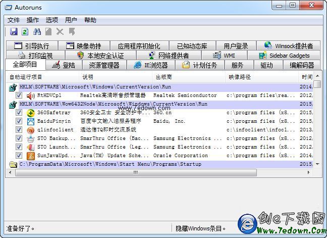This screenshot has width=327, height=238.
Task: Click the BaiduPinyin entry icon
Action: [x=30, y=121]
